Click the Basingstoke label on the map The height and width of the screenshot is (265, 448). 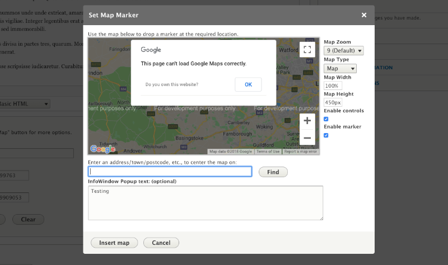pos(189,138)
